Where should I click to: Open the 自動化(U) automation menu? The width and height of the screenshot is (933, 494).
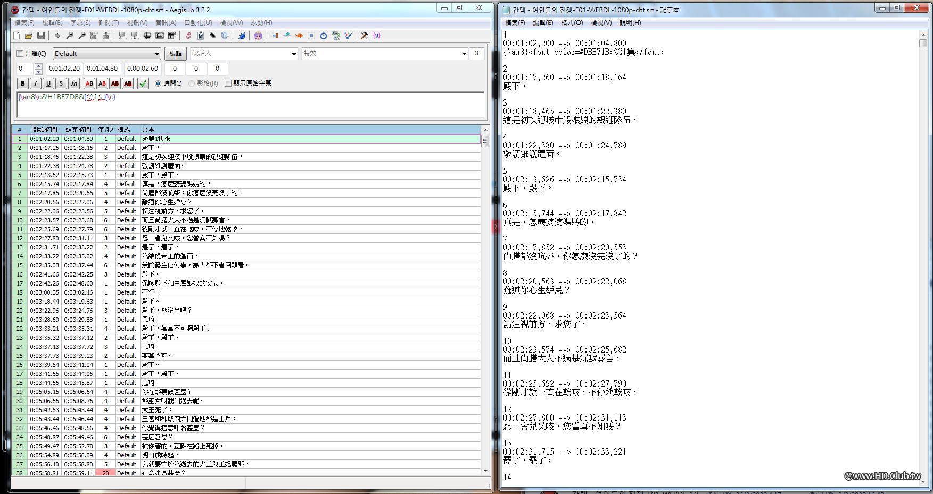click(199, 23)
